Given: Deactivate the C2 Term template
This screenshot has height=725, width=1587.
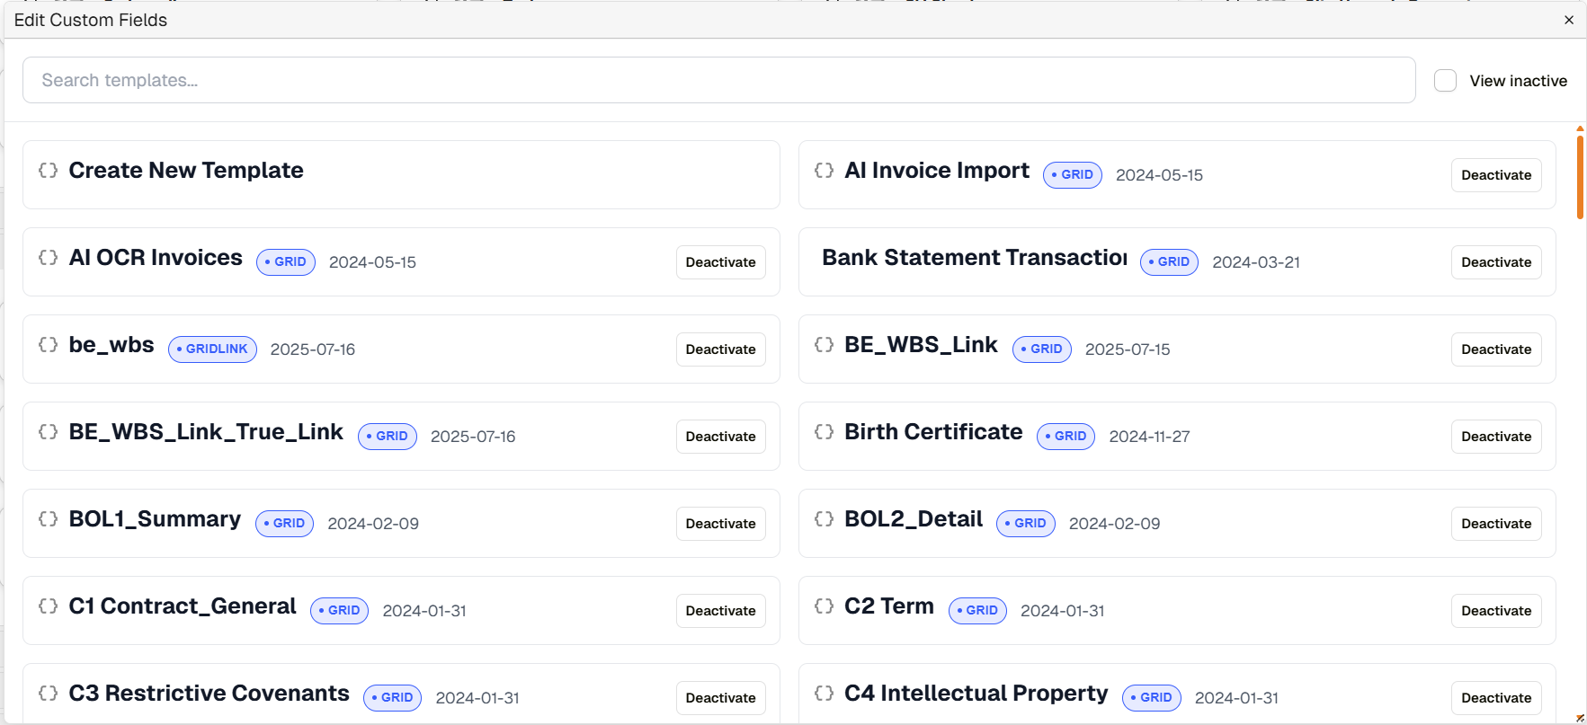Looking at the screenshot, I should pyautogui.click(x=1496, y=611).
